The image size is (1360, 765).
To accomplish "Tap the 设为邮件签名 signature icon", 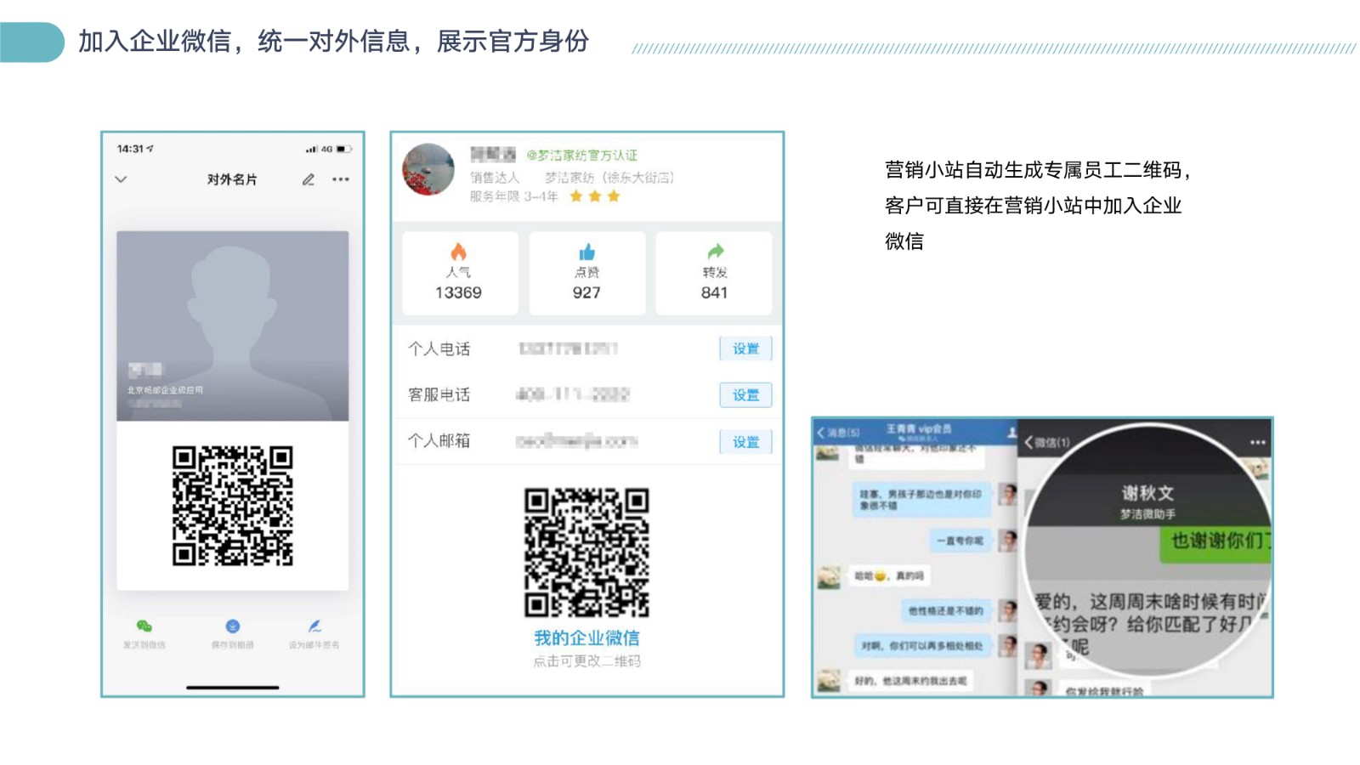I will pyautogui.click(x=314, y=626).
